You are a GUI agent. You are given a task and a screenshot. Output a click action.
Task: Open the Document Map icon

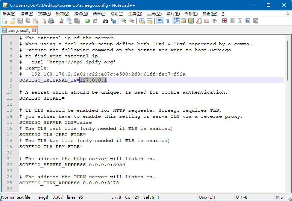tap(191, 21)
